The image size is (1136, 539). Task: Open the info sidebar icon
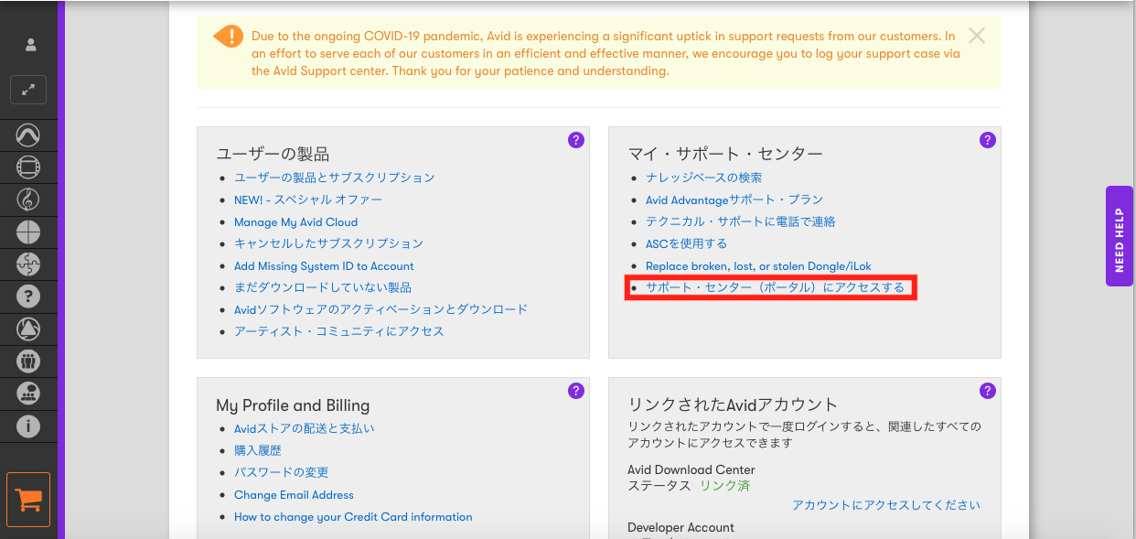(28, 426)
